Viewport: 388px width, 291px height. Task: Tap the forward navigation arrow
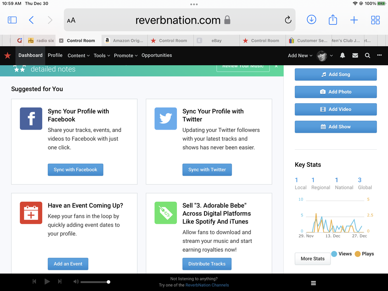[x=50, y=20]
